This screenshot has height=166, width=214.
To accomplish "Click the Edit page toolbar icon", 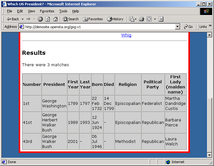I will click(149, 19).
